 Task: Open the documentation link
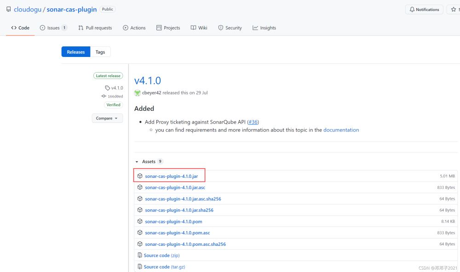341,130
